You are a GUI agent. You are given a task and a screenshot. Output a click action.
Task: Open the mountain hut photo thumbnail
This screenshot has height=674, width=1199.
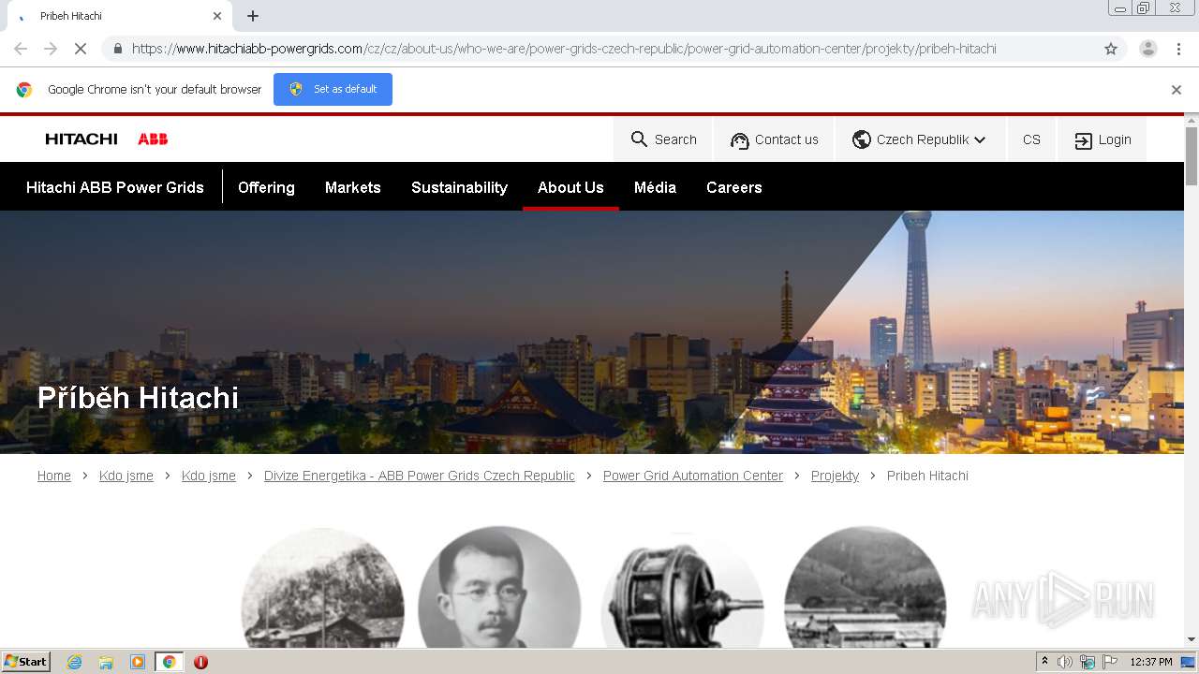(x=322, y=587)
